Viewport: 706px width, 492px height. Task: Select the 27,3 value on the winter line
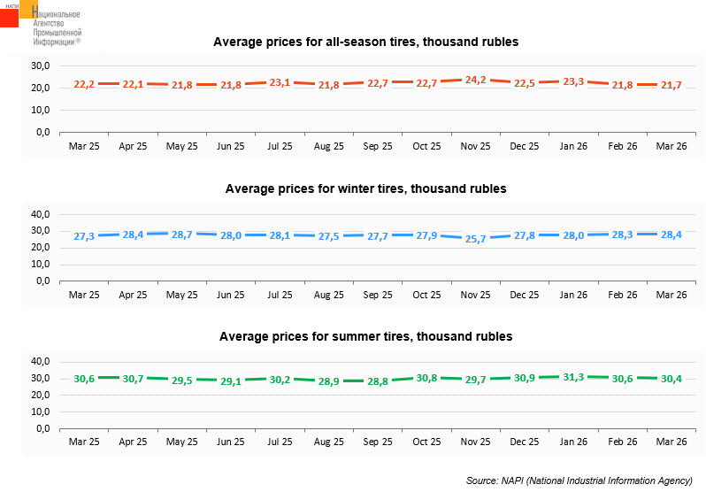tap(85, 237)
